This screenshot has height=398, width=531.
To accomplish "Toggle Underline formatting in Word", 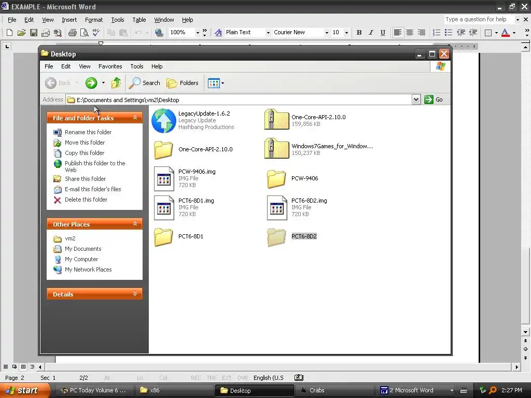I will [383, 33].
